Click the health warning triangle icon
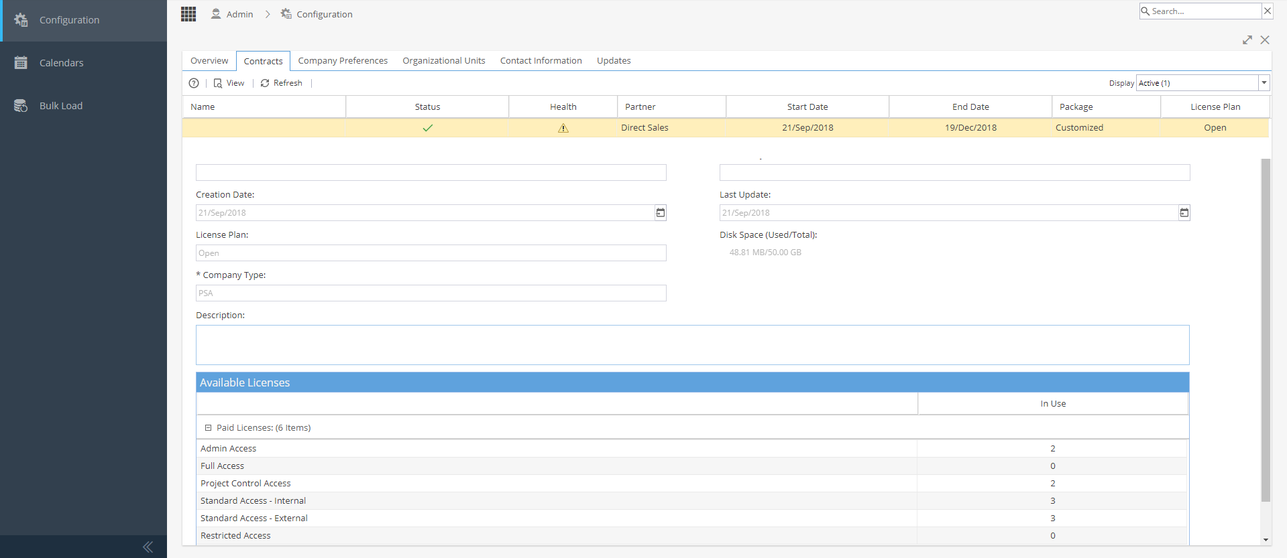1287x558 pixels. (x=563, y=128)
